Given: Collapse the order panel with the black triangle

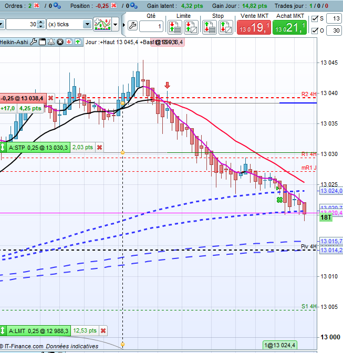Looking at the screenshot, I should 123,25.
